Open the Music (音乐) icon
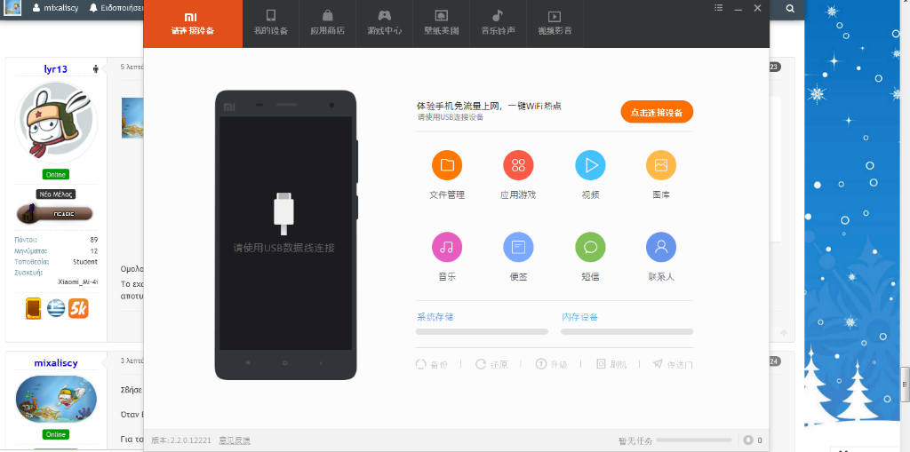Screen dimensions: 910x452 [x=447, y=247]
